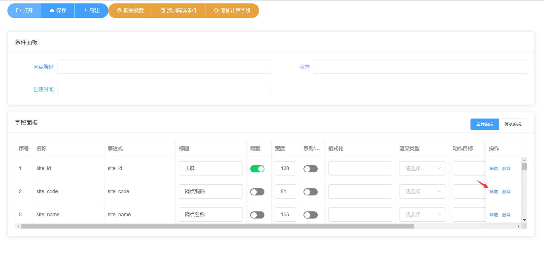Click 删除 link in site_name row
The height and width of the screenshot is (255, 544).
click(506, 215)
